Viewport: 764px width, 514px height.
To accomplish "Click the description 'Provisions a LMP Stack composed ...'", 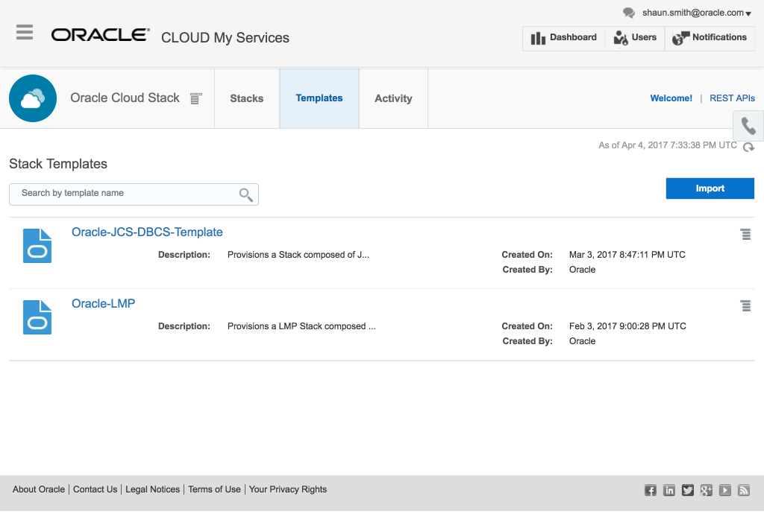I will point(301,326).
